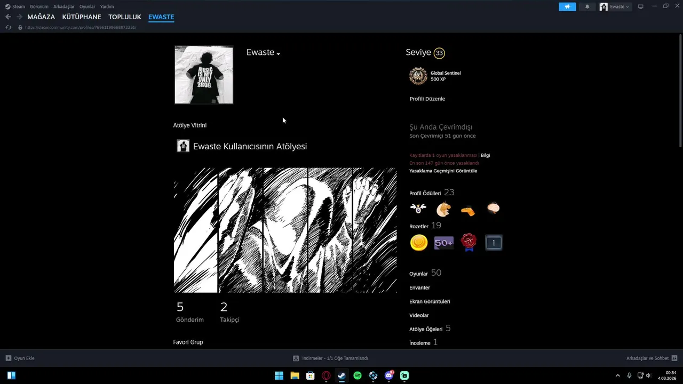The width and height of the screenshot is (683, 384).
Task: Go to the TOPLULUK tab
Action: [x=125, y=17]
